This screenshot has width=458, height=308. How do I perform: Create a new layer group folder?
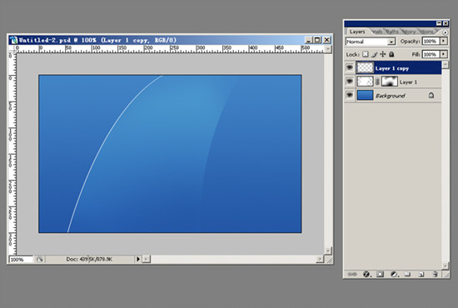pos(407,275)
